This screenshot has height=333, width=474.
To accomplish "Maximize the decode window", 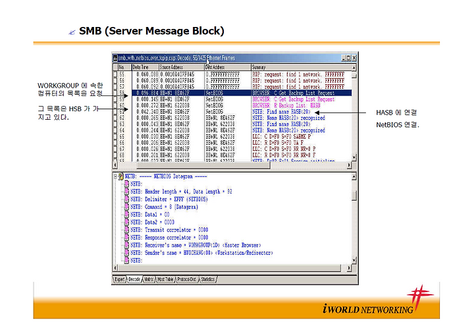I will (348, 58).
